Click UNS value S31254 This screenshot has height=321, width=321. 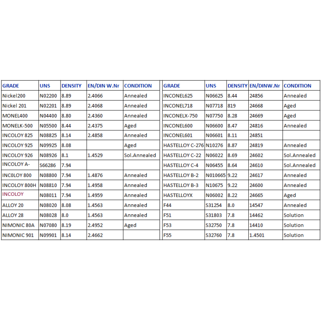(x=215, y=205)
